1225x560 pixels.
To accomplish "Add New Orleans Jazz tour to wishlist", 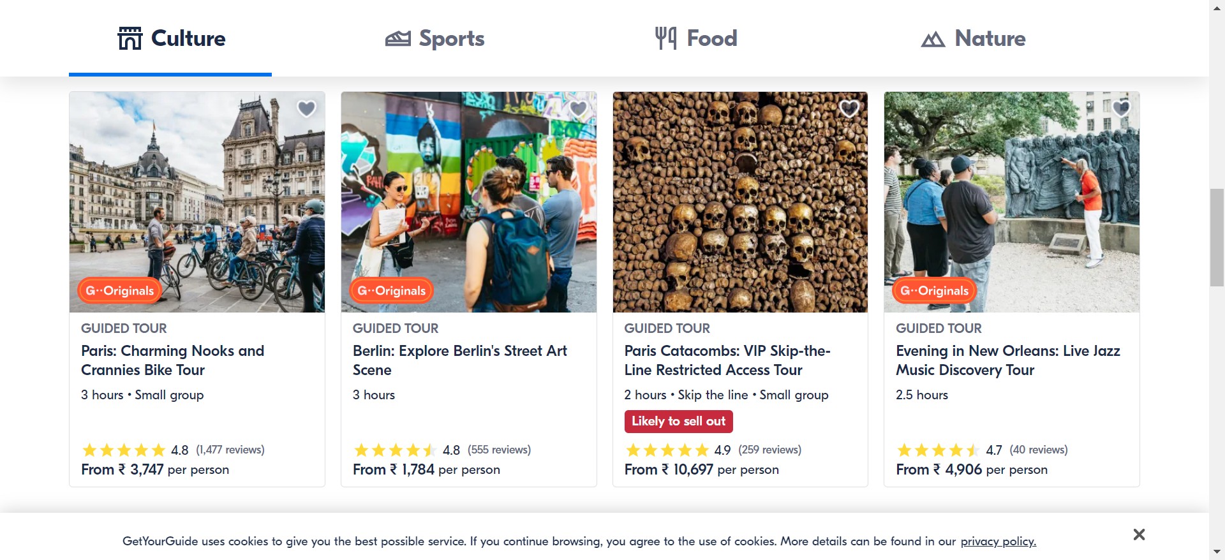I will [x=1121, y=109].
